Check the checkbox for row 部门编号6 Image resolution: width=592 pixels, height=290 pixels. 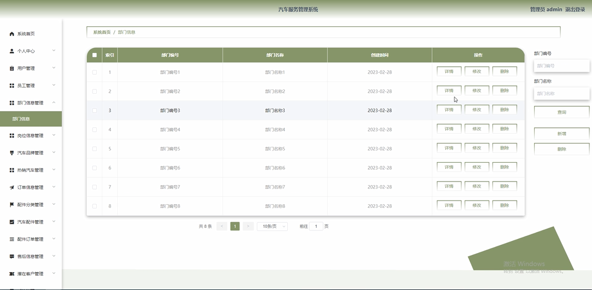[x=94, y=168]
